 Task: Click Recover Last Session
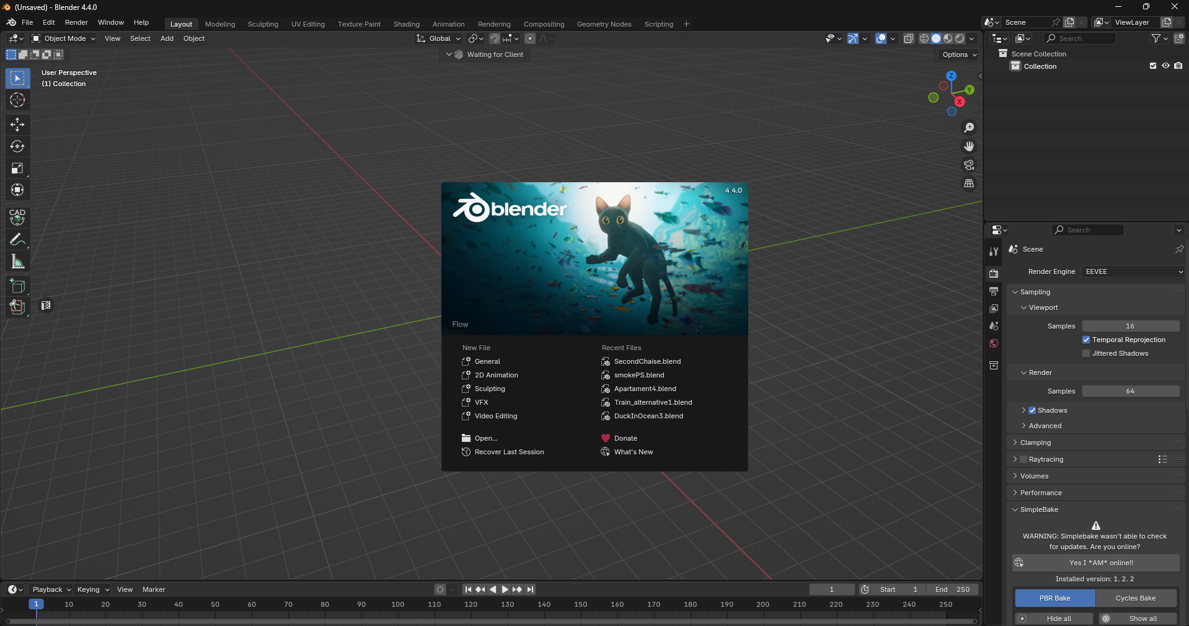(x=509, y=452)
